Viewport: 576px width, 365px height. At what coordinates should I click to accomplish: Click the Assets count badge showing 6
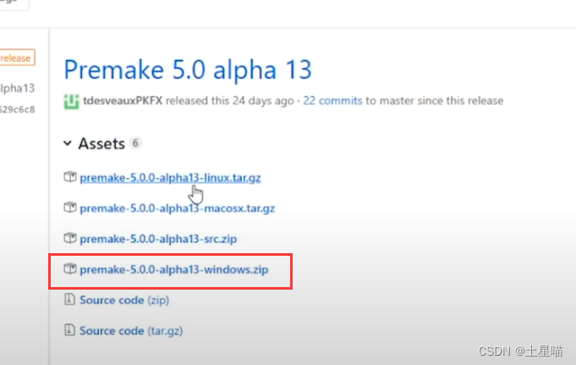tap(135, 143)
